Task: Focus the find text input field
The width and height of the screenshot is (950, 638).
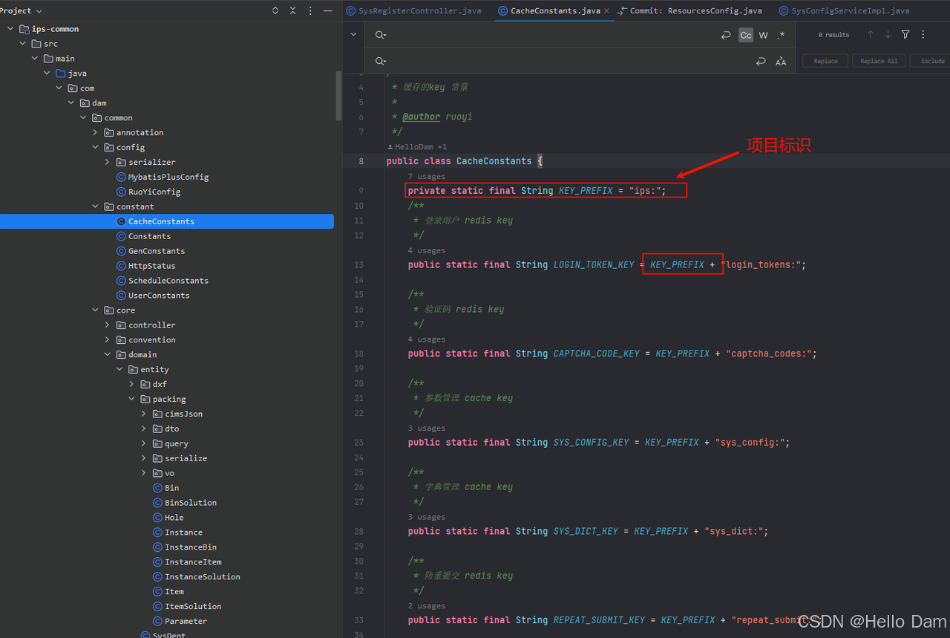Action: pos(553,35)
